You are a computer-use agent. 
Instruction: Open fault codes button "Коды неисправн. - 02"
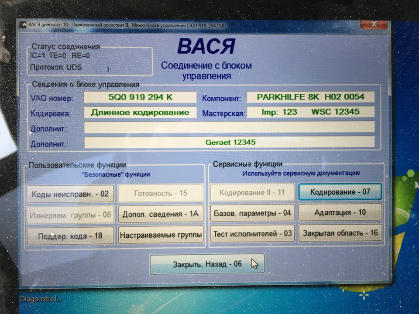pyautogui.click(x=70, y=194)
